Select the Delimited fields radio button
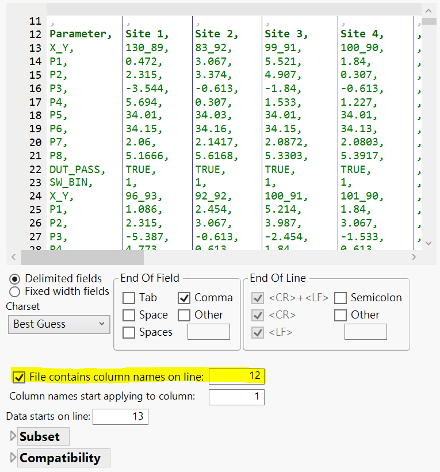This screenshot has height=472, width=440. click(14, 279)
